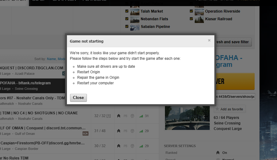Click the Ranked chevron icon in server settings
The image size is (277, 160).
pos(218,153)
